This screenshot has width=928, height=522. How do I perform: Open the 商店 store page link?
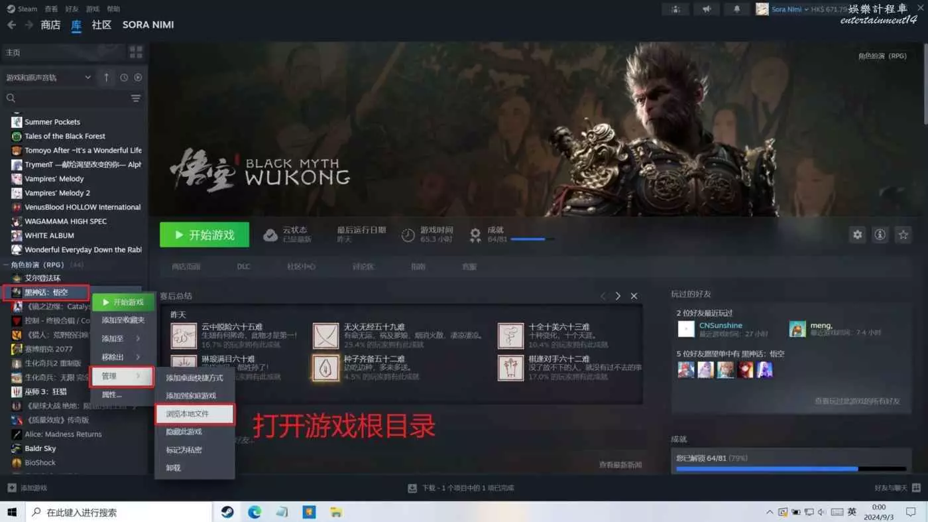click(50, 25)
